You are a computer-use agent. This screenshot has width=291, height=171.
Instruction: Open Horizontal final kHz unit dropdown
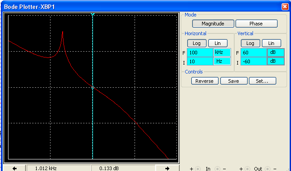222,52
